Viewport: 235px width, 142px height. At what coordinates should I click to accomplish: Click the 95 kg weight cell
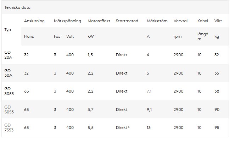(x=217, y=128)
